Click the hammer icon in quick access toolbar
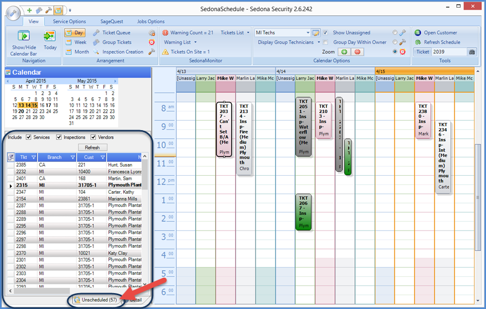The height and width of the screenshot is (309, 486). pos(48,10)
